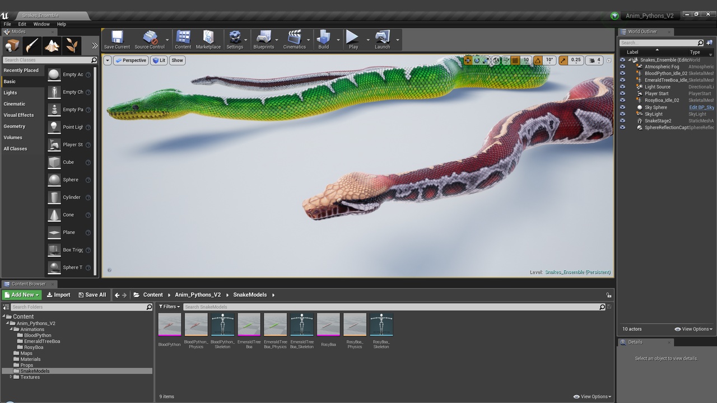Viewport: 717px width, 403px height.
Task: Open the Edit BP_Sky link
Action: pyautogui.click(x=701, y=107)
